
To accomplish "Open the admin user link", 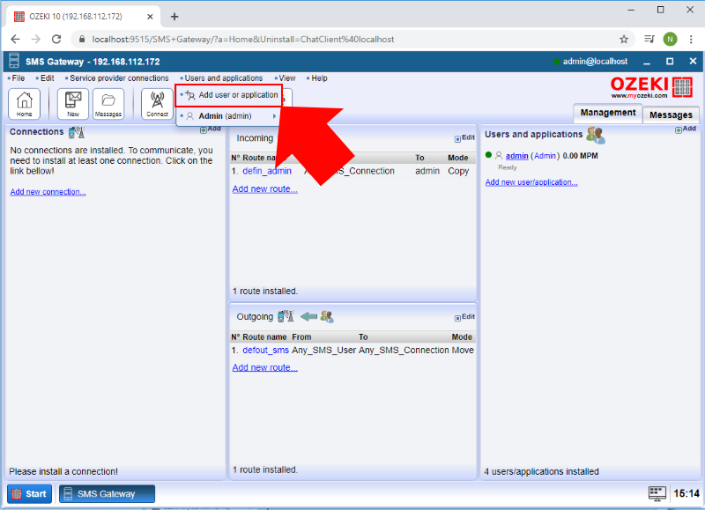I will tap(517, 156).
